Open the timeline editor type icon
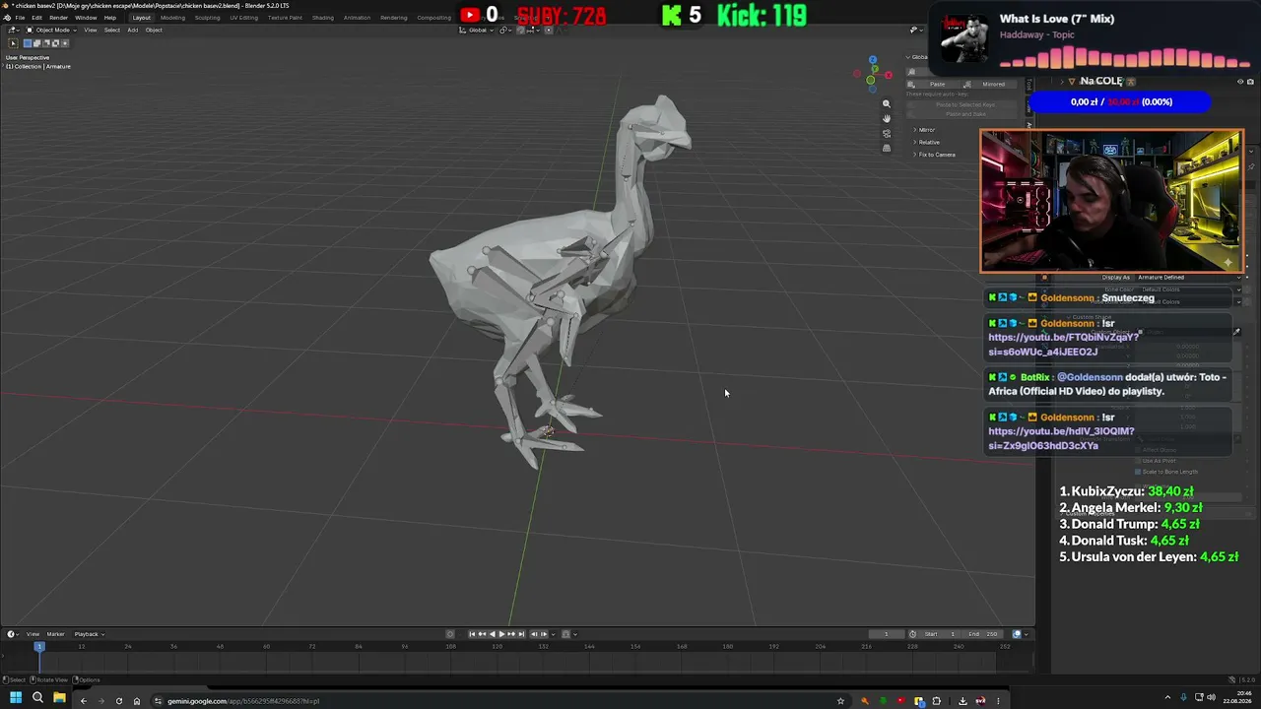 [12, 634]
